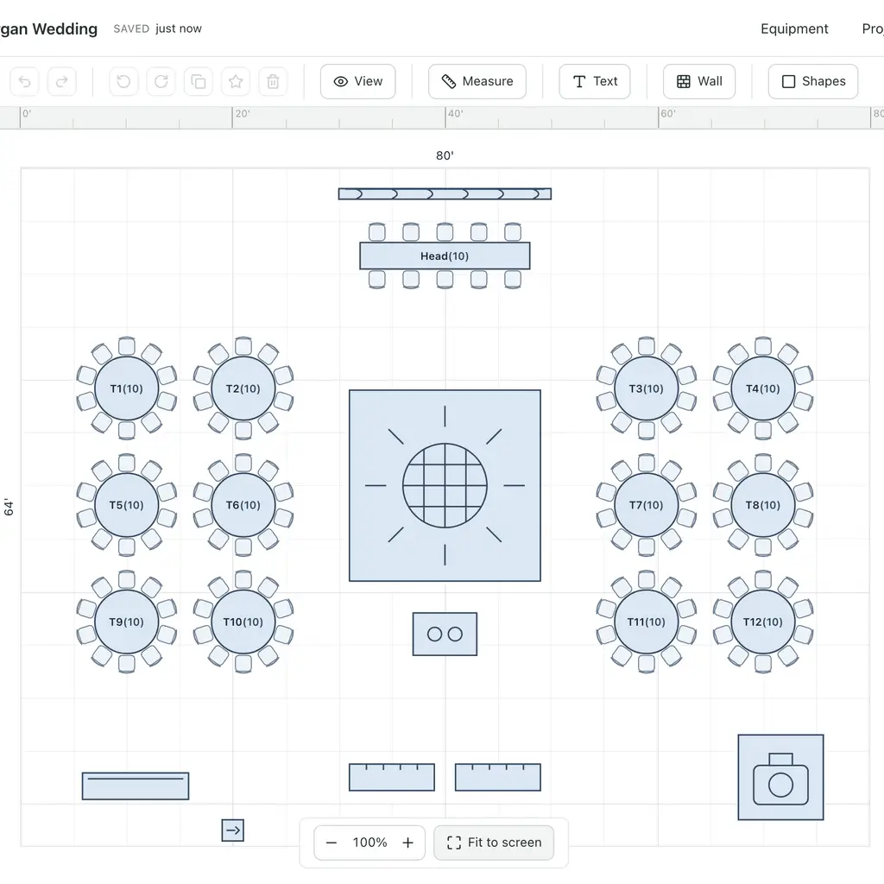Activate the Measure tool

coord(477,81)
